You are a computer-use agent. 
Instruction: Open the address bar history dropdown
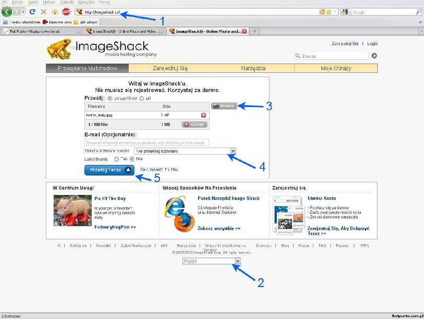[x=335, y=12]
